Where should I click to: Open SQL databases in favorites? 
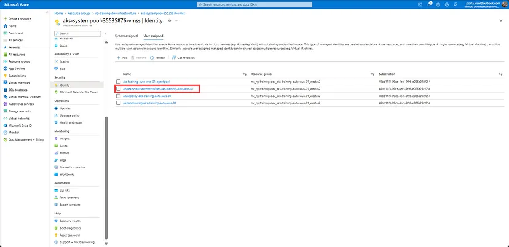(18, 90)
